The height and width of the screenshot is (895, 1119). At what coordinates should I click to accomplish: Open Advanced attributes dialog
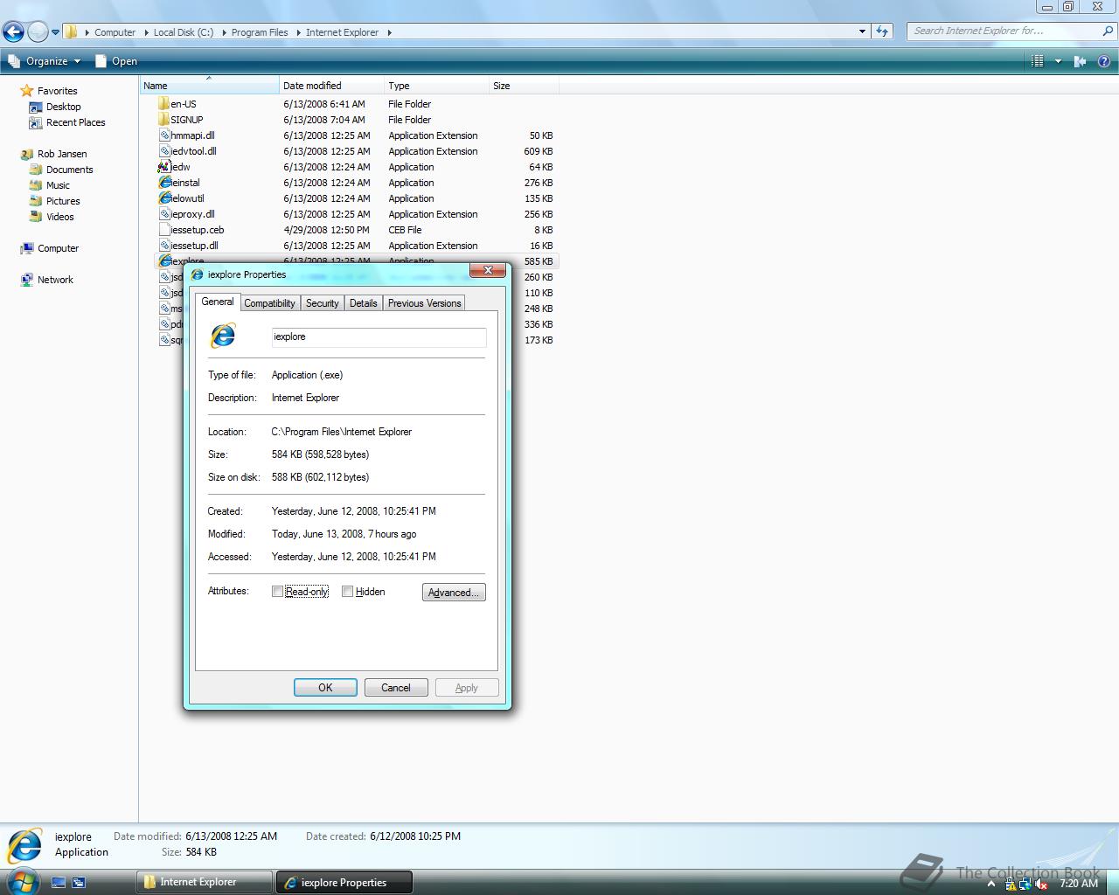pos(454,593)
